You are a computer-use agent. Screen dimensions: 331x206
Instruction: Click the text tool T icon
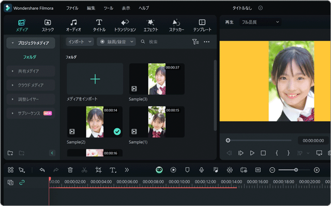tap(113, 170)
